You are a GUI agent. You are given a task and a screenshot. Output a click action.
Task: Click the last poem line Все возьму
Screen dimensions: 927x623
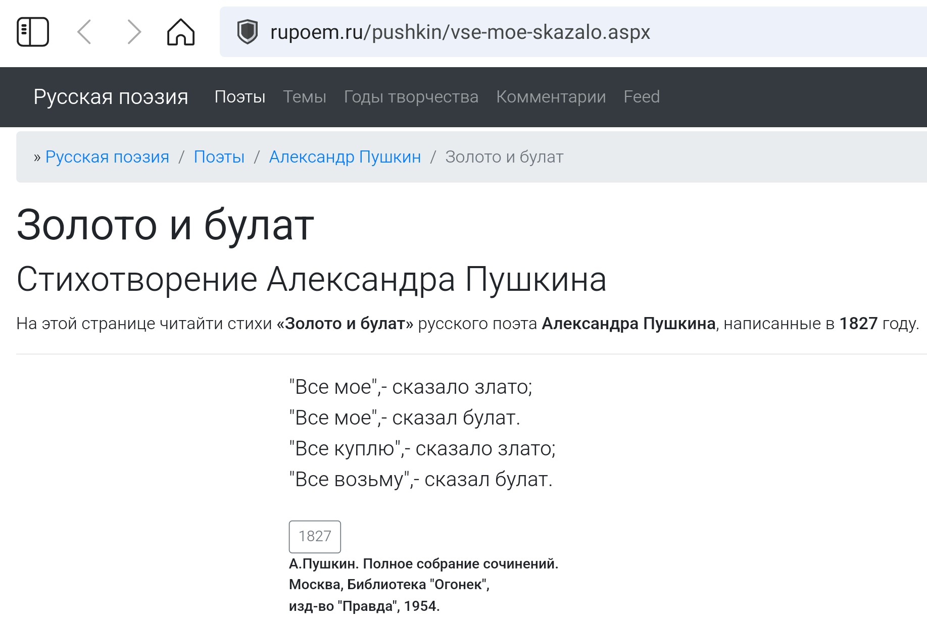[x=421, y=479]
